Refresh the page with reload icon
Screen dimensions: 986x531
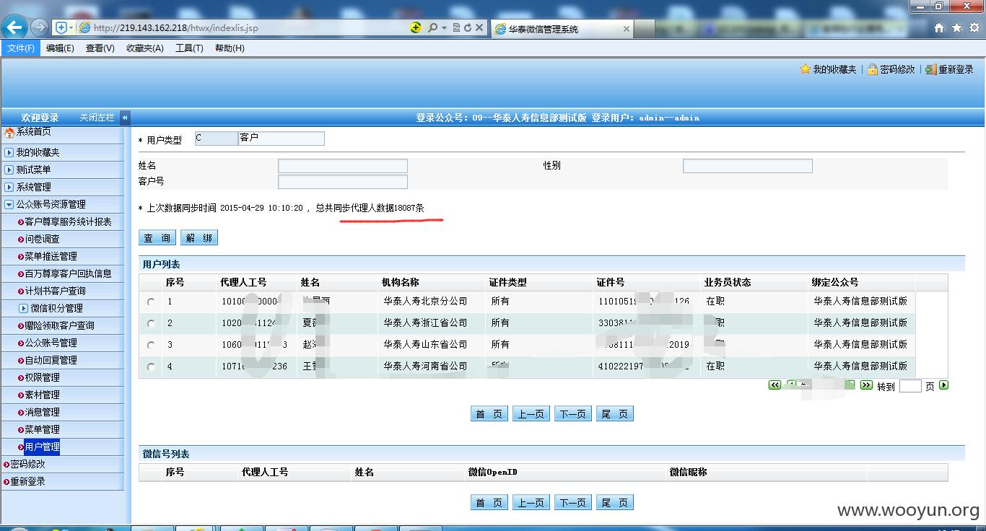(468, 27)
